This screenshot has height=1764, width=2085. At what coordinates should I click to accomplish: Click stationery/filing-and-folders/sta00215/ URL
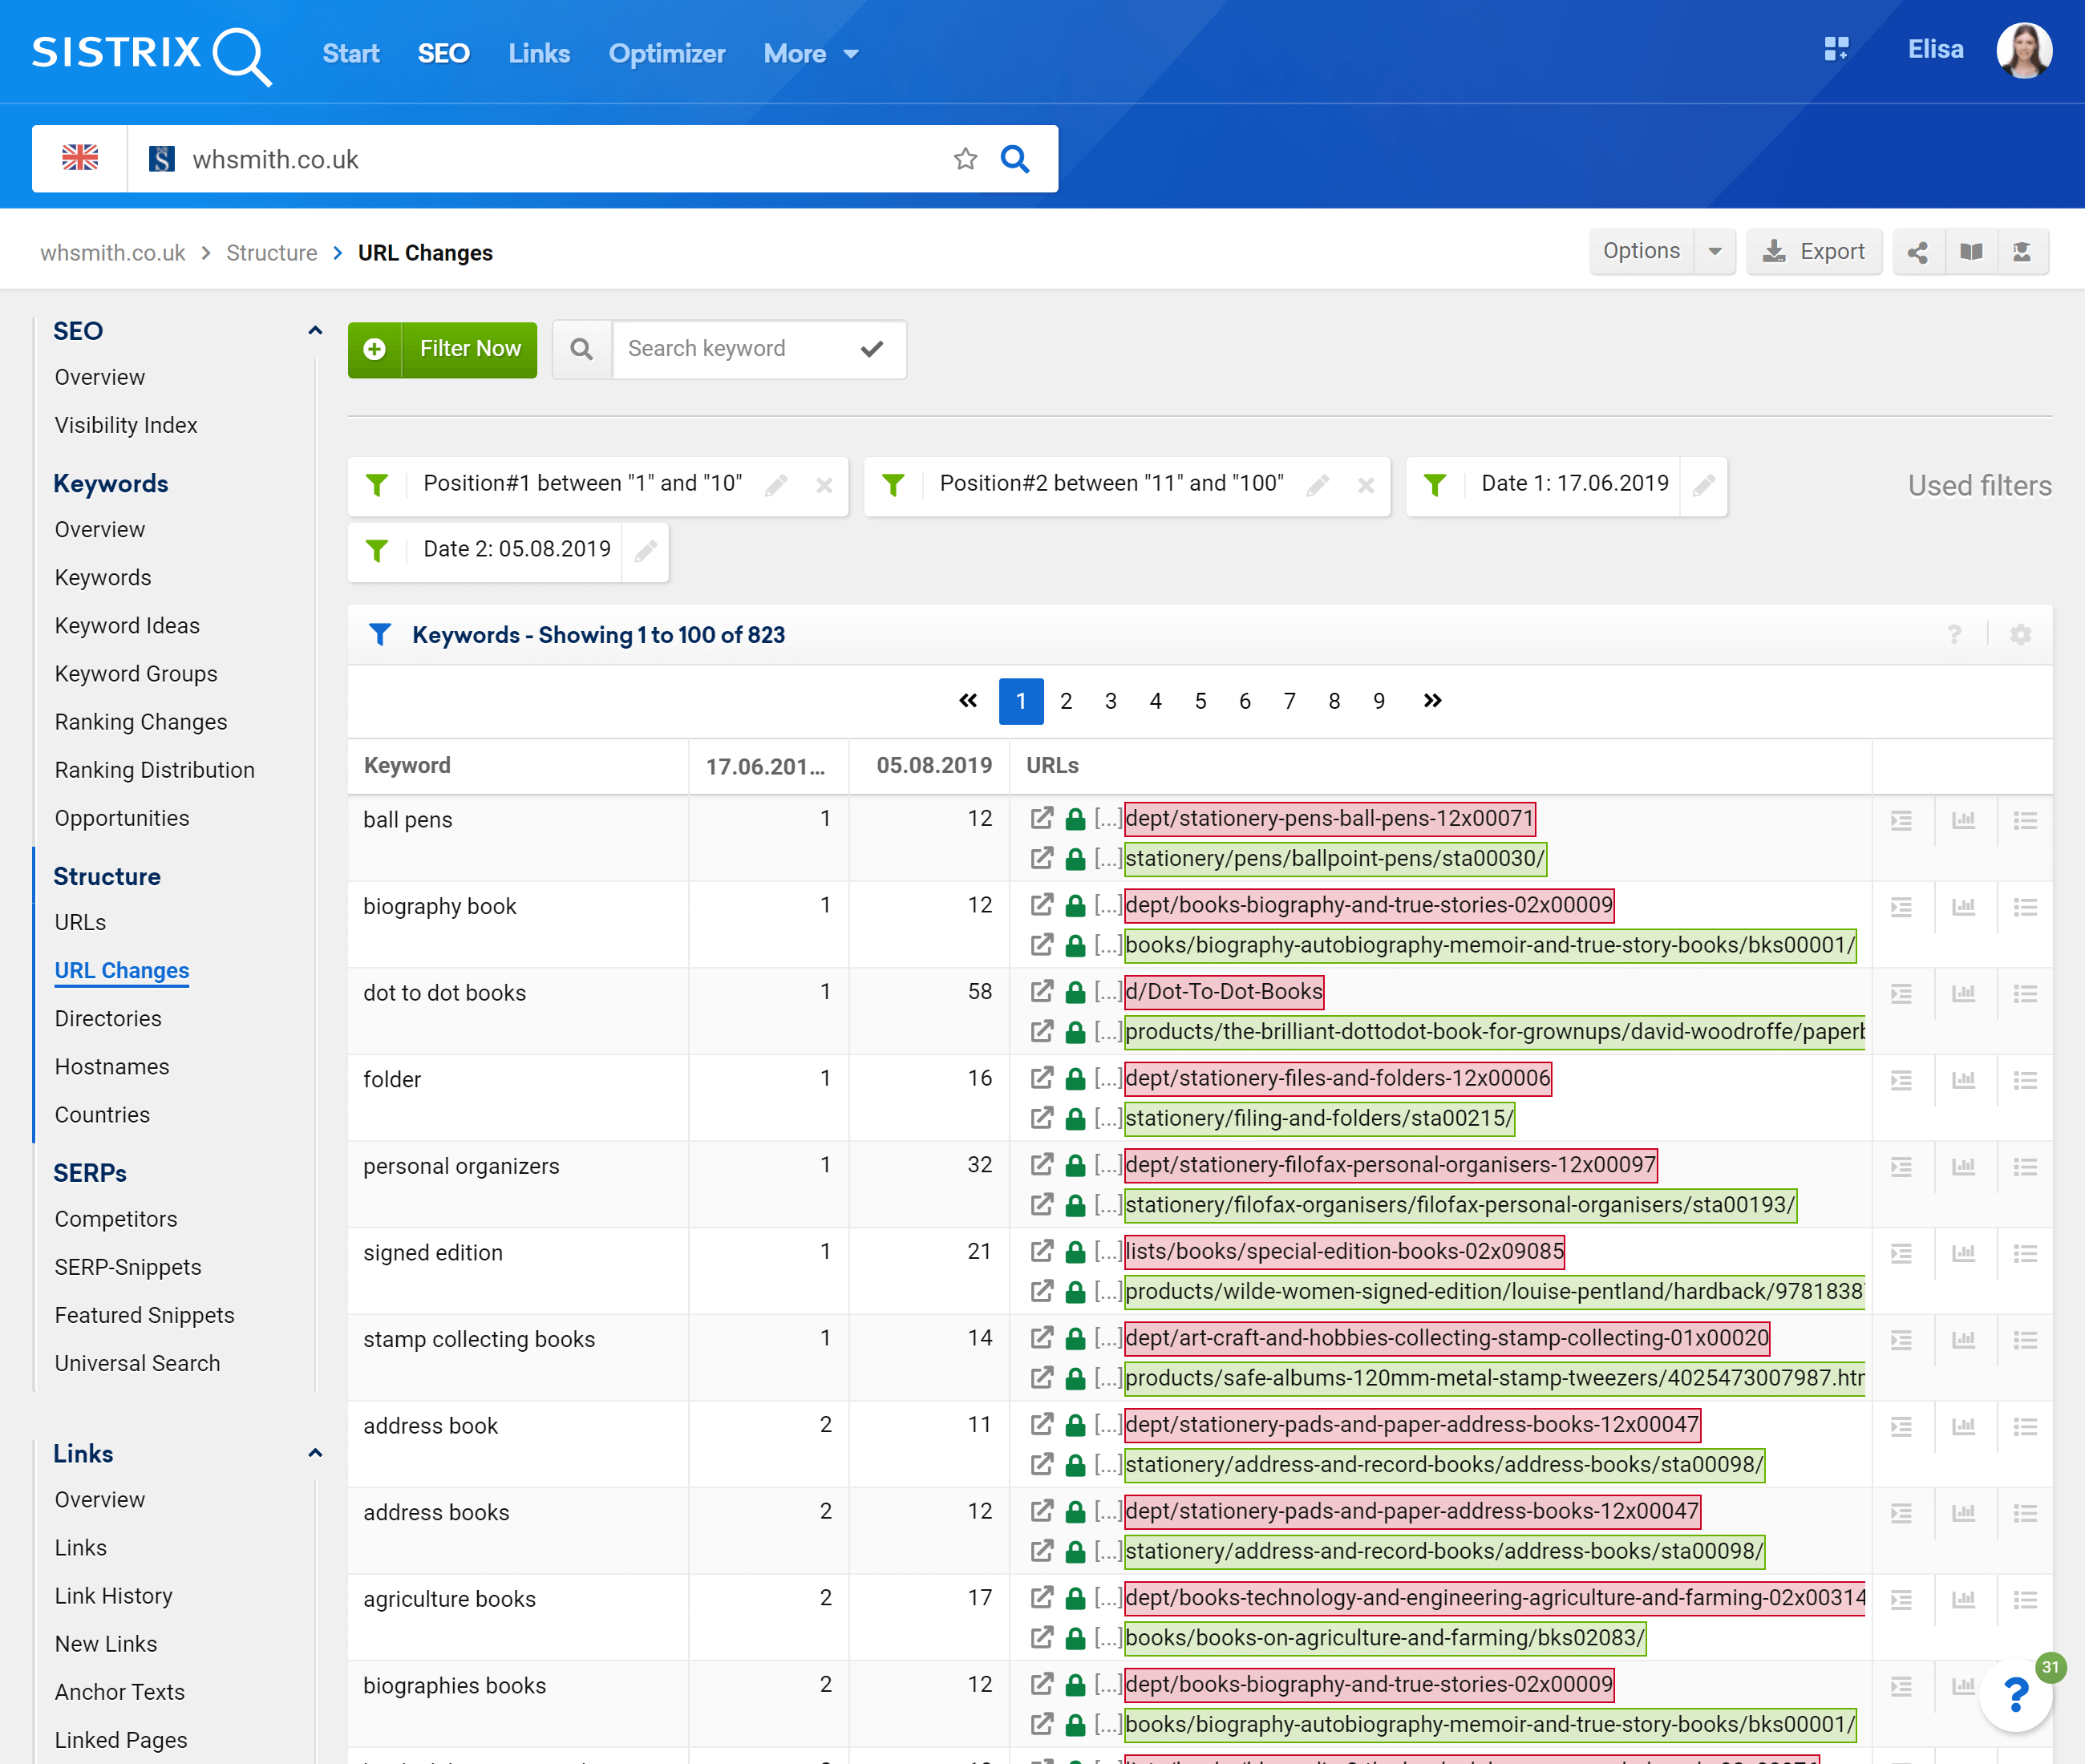tap(1319, 1119)
